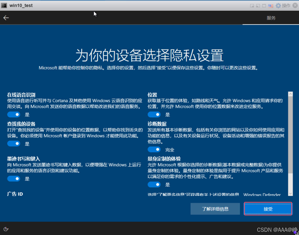
Task: Toggle the 查找我的设备 switch
Action: [14, 144]
